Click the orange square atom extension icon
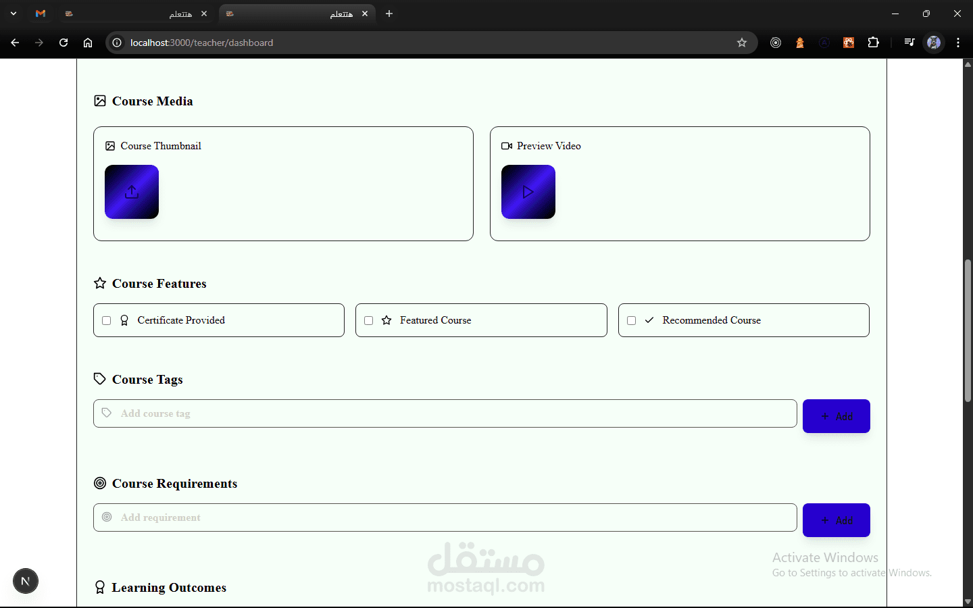 pyautogui.click(x=849, y=43)
